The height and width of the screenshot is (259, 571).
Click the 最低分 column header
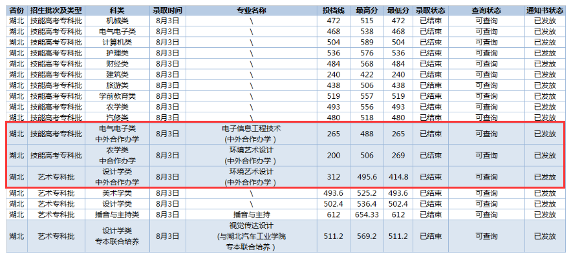[x=398, y=10]
